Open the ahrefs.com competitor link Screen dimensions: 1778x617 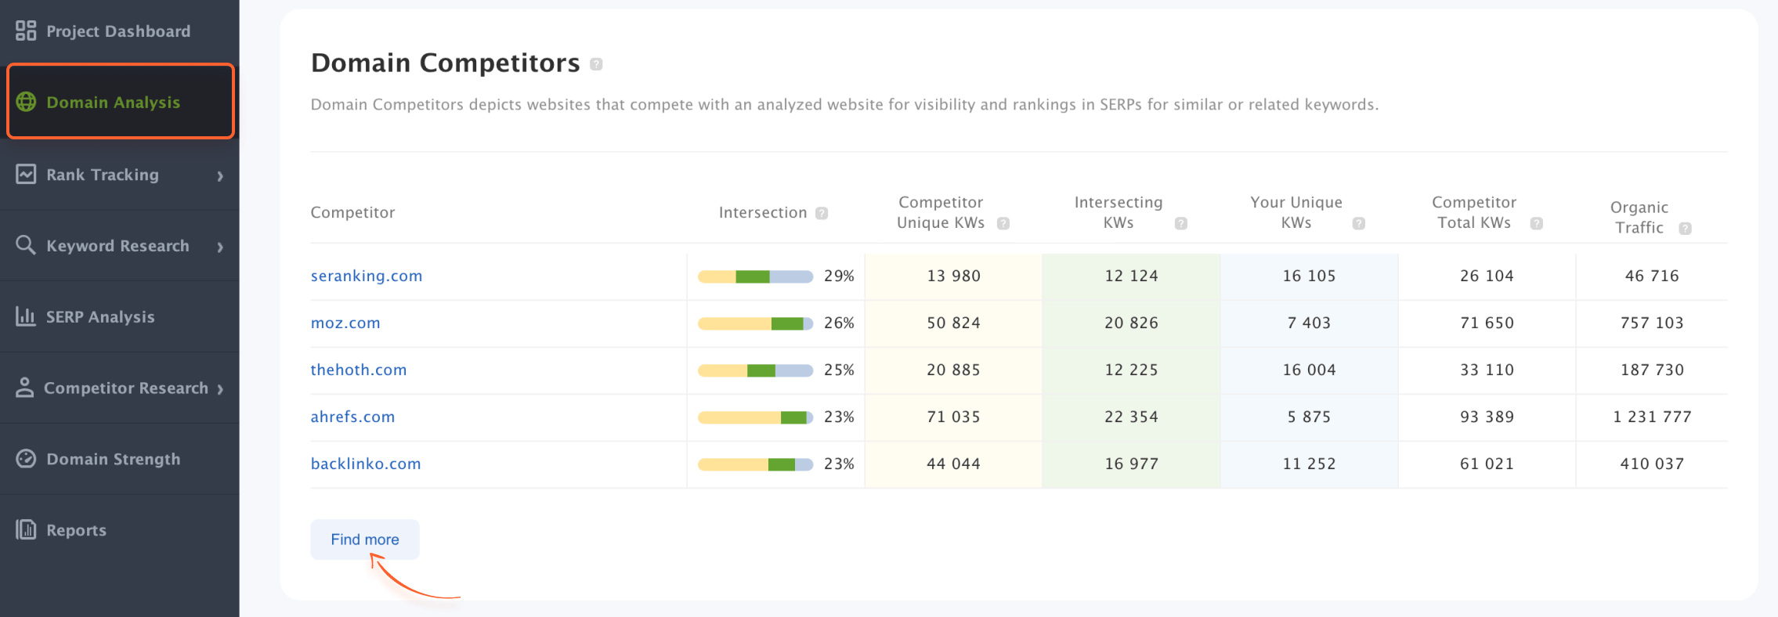pyautogui.click(x=352, y=417)
